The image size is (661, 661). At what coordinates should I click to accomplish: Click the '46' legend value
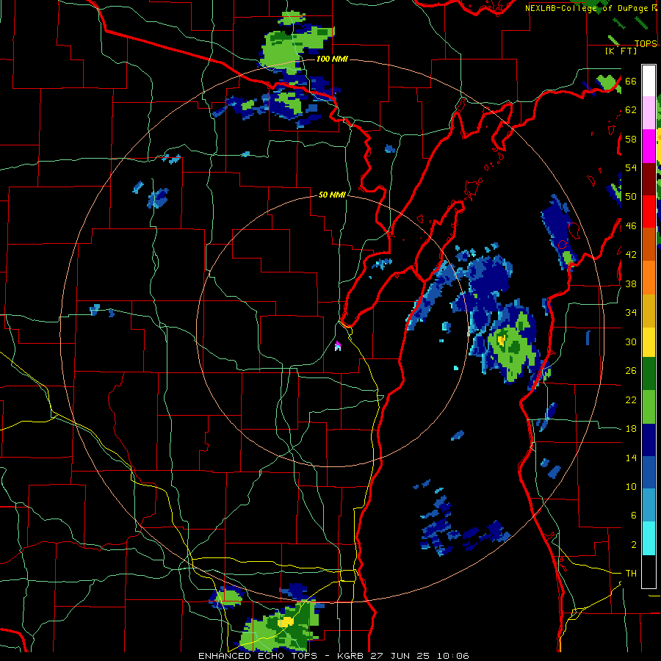click(631, 225)
